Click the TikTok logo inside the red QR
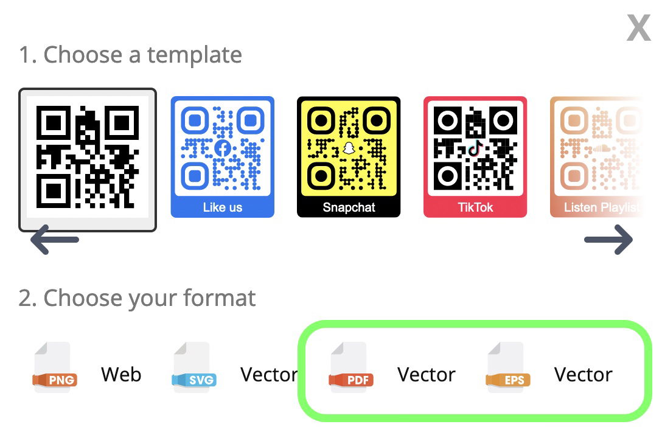Image resolution: width=662 pixels, height=427 pixels. point(475,148)
